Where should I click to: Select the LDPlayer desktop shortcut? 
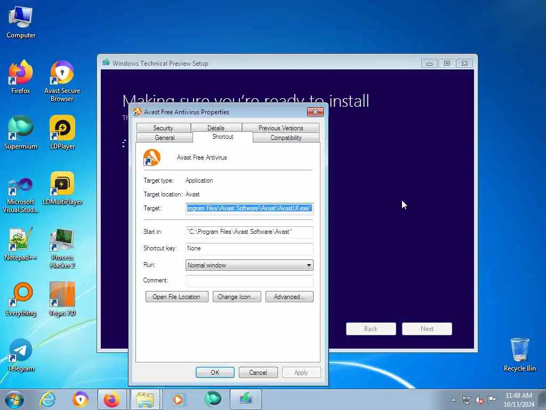62,132
